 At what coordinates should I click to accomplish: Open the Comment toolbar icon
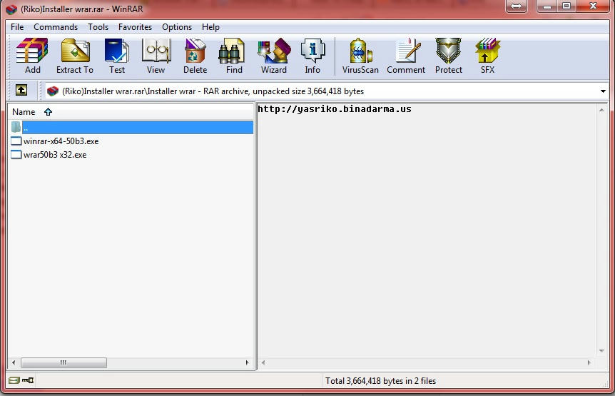pos(406,56)
